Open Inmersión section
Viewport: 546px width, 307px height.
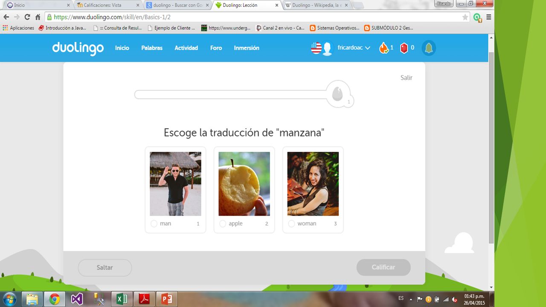point(247,48)
